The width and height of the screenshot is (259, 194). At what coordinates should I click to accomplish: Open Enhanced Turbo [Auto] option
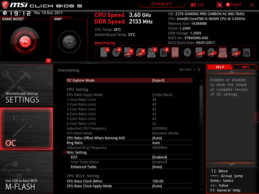[132, 167]
